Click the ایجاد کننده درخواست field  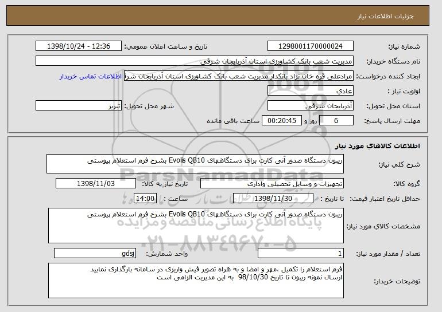(239, 76)
